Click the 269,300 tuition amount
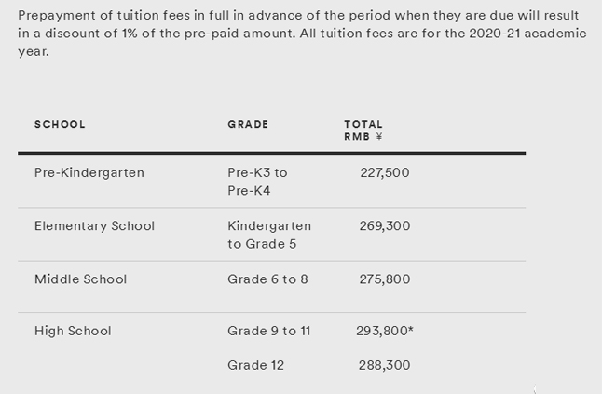The width and height of the screenshot is (602, 394). point(384,225)
